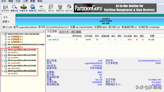The height and width of the screenshot is (92, 164).
Task: Collapse the RD2:LegendZhenJBFast(10GB) node
Action: pyautogui.click(x=3, y=50)
